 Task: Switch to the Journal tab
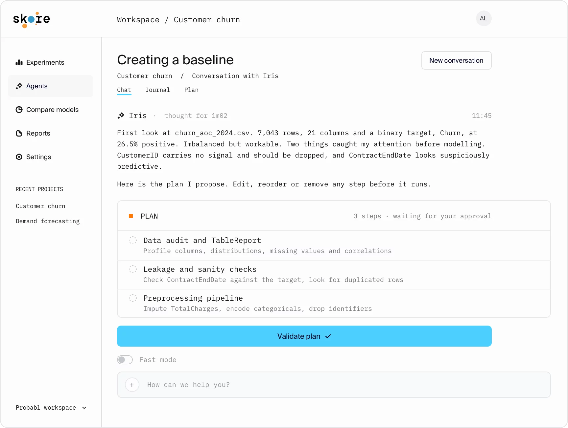pyautogui.click(x=158, y=90)
